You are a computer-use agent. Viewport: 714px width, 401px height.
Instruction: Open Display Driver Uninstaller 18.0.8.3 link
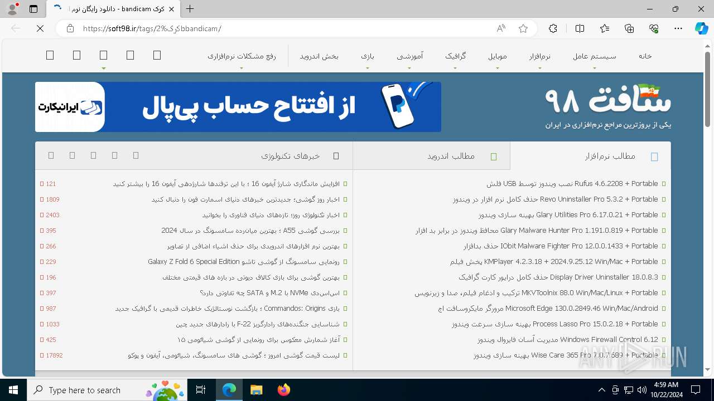(558, 277)
